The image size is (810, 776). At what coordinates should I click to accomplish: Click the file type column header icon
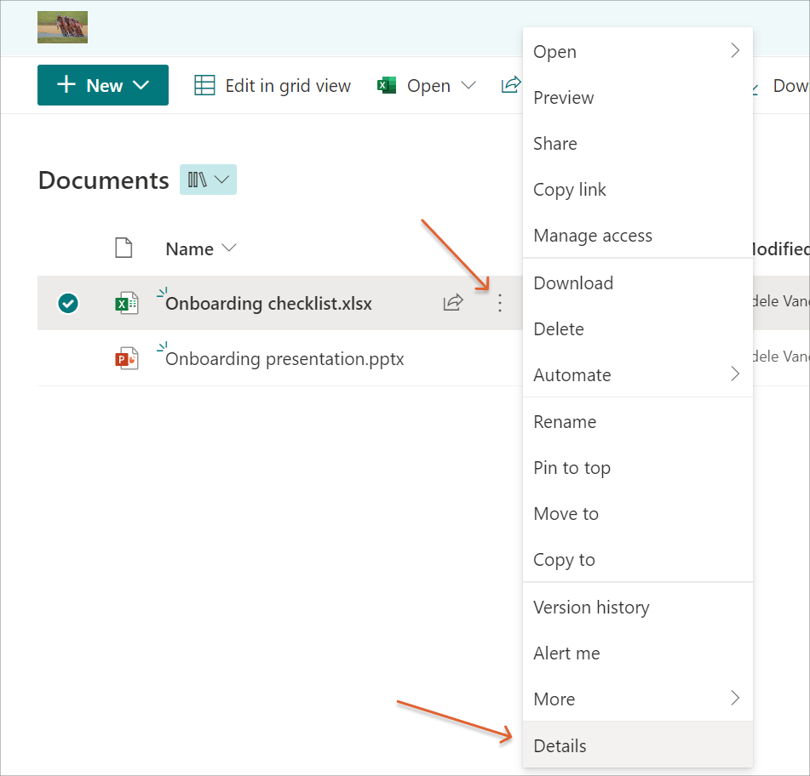(x=124, y=248)
